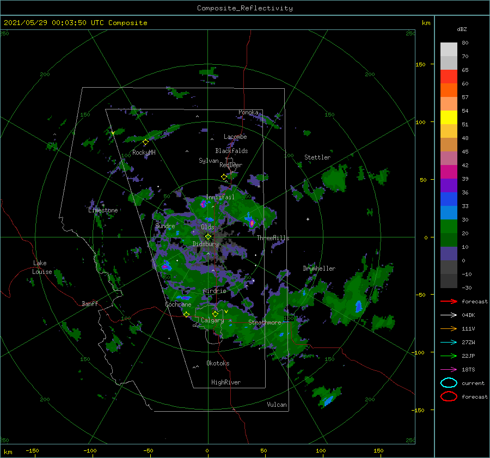Image resolution: width=490 pixels, height=458 pixels.
Task: Click the 'Blackfalds' city label
Action: click(x=231, y=151)
